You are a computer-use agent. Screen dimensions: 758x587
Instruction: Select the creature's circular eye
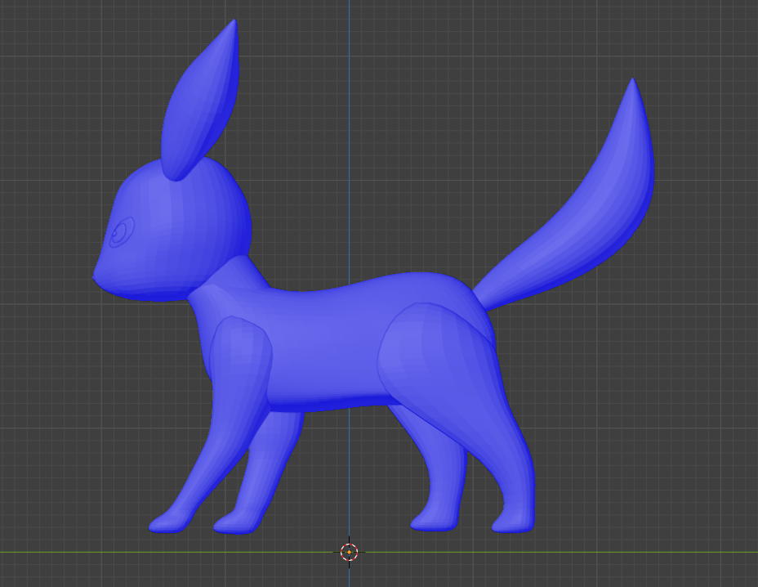pyautogui.click(x=121, y=233)
